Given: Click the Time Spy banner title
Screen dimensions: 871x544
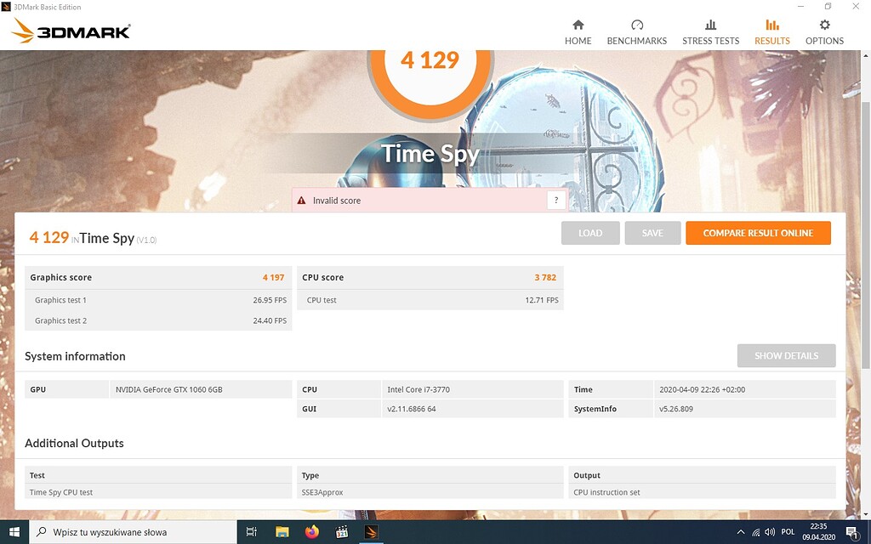Looking at the screenshot, I should (x=430, y=154).
